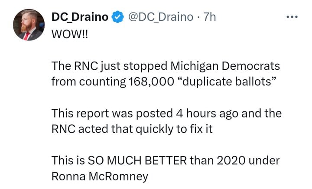Click the "from counting" words

(89, 82)
